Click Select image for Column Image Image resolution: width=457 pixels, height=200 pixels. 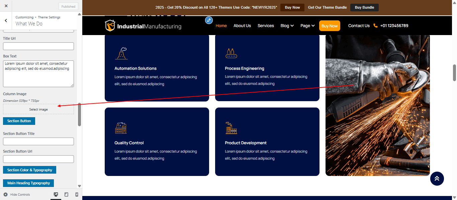click(38, 109)
